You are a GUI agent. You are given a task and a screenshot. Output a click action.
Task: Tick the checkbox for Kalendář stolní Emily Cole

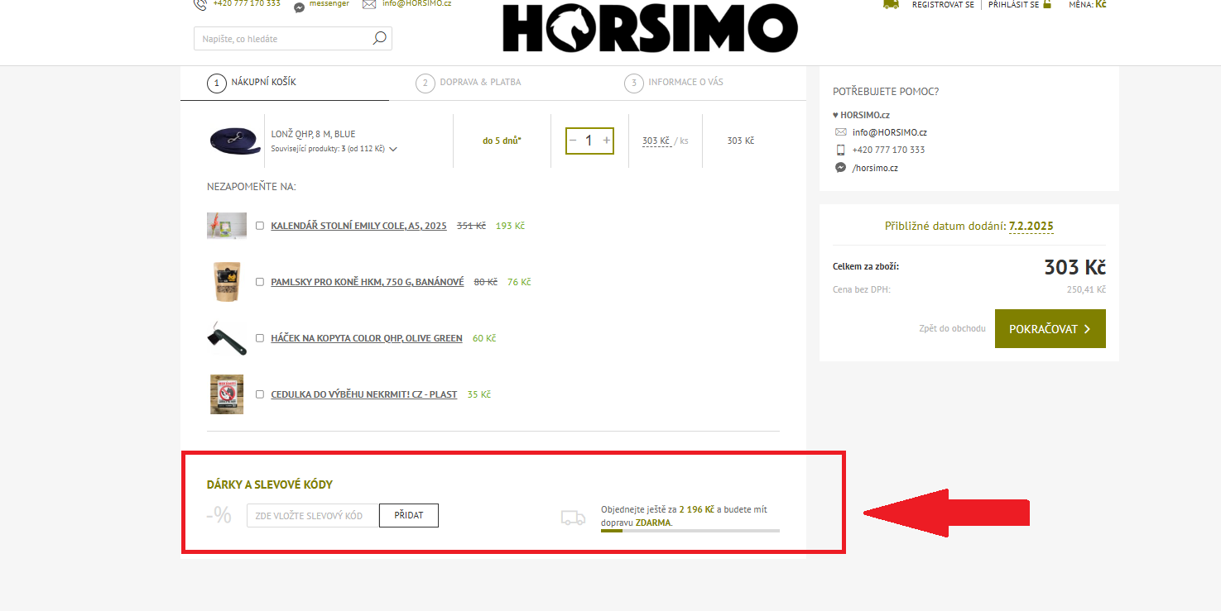point(260,226)
